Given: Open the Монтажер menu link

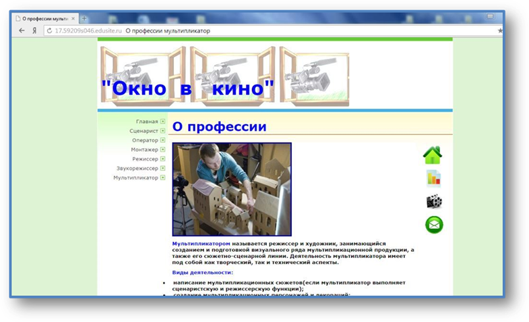Looking at the screenshot, I should click(144, 149).
